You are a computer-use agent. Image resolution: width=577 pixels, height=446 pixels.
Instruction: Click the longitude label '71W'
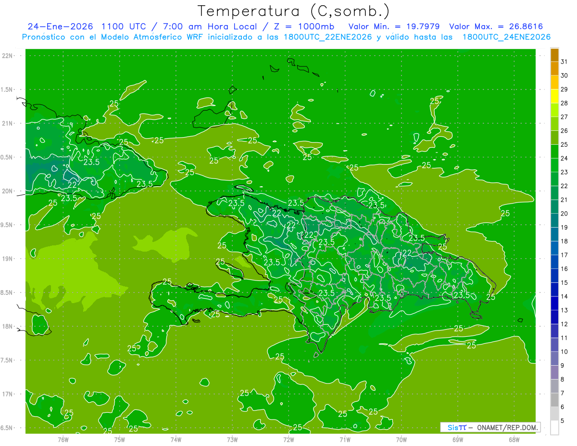[345, 440]
